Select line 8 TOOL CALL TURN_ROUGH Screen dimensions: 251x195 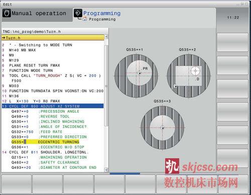click(x=53, y=76)
